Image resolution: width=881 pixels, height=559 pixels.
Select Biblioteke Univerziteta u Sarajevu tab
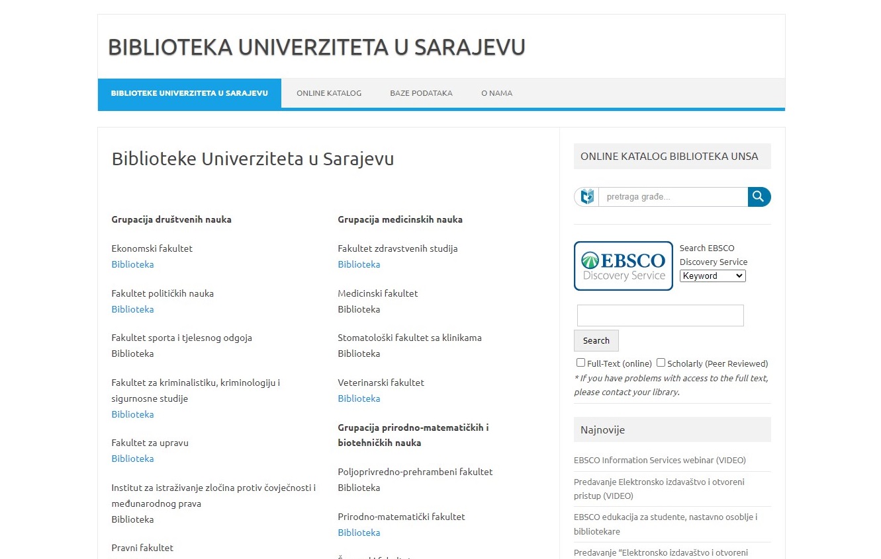[x=189, y=93]
